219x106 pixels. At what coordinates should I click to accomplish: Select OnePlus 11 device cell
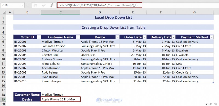tap(100, 55)
